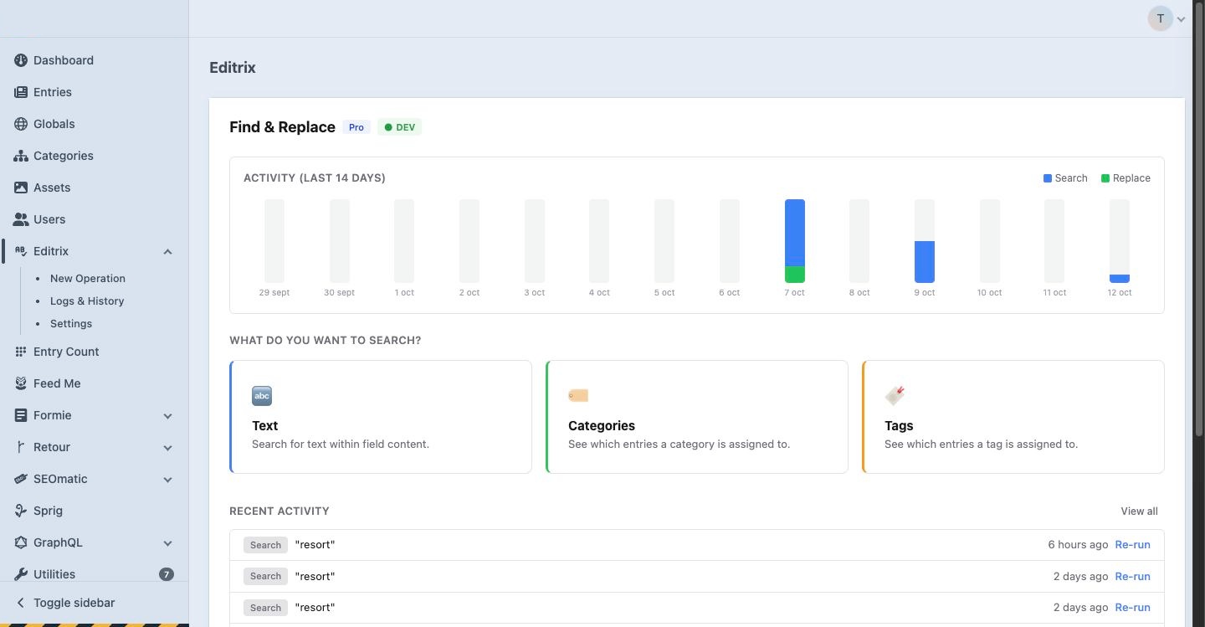Expand the Retour submenu
Viewport: 1205px width, 627px height.
tap(167, 448)
